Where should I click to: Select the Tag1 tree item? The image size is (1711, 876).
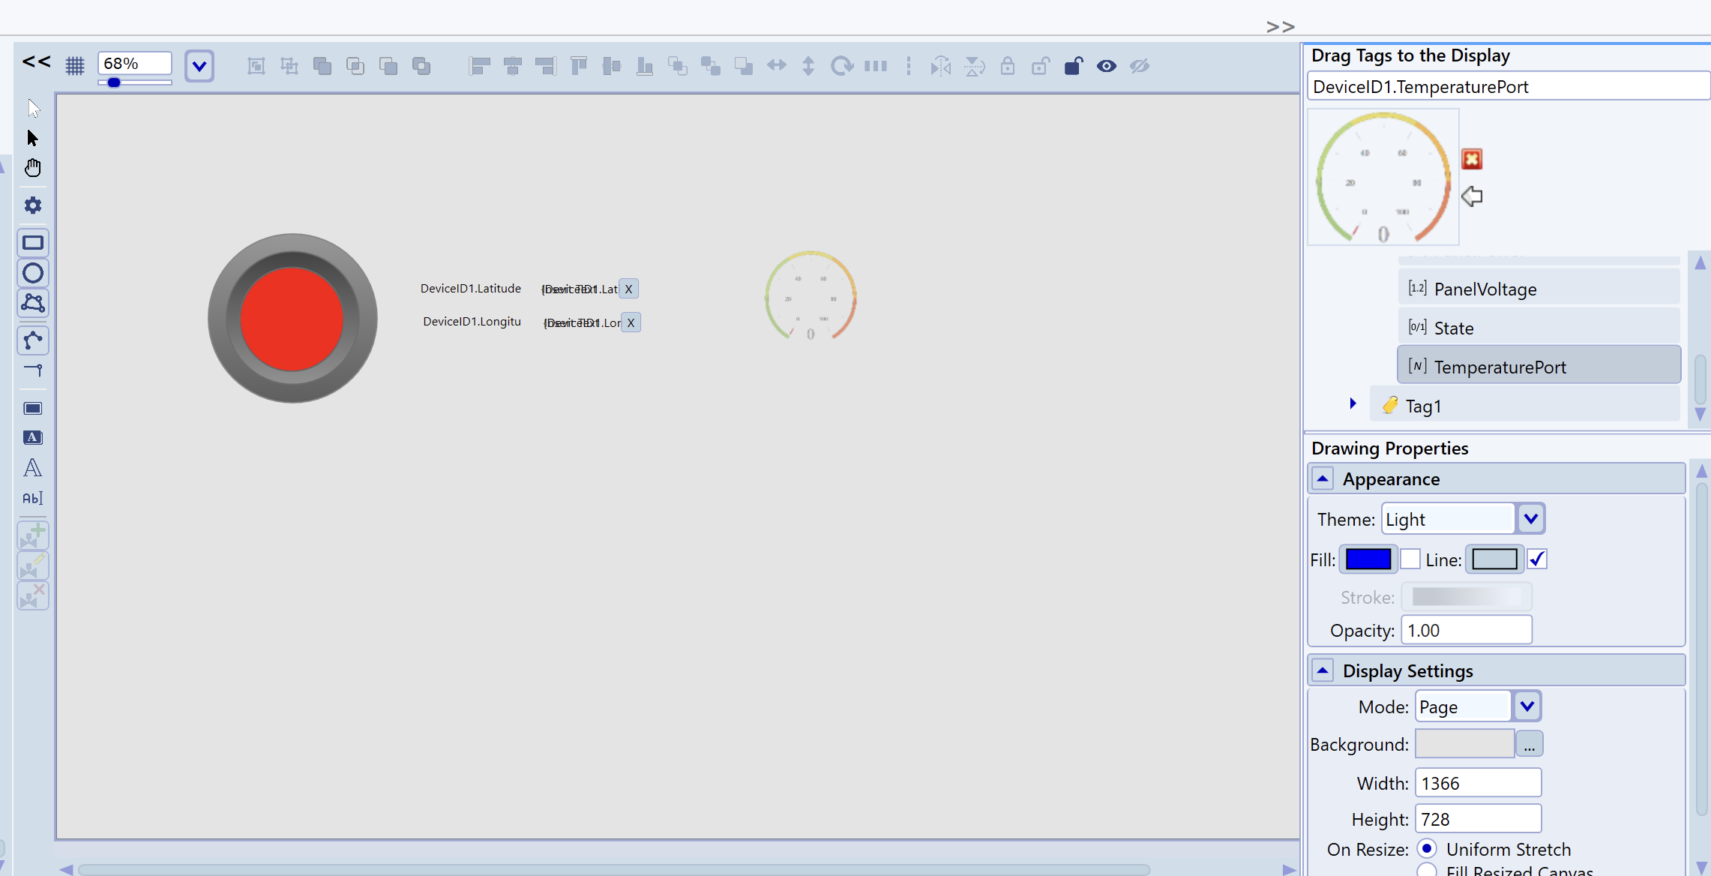[1526, 406]
